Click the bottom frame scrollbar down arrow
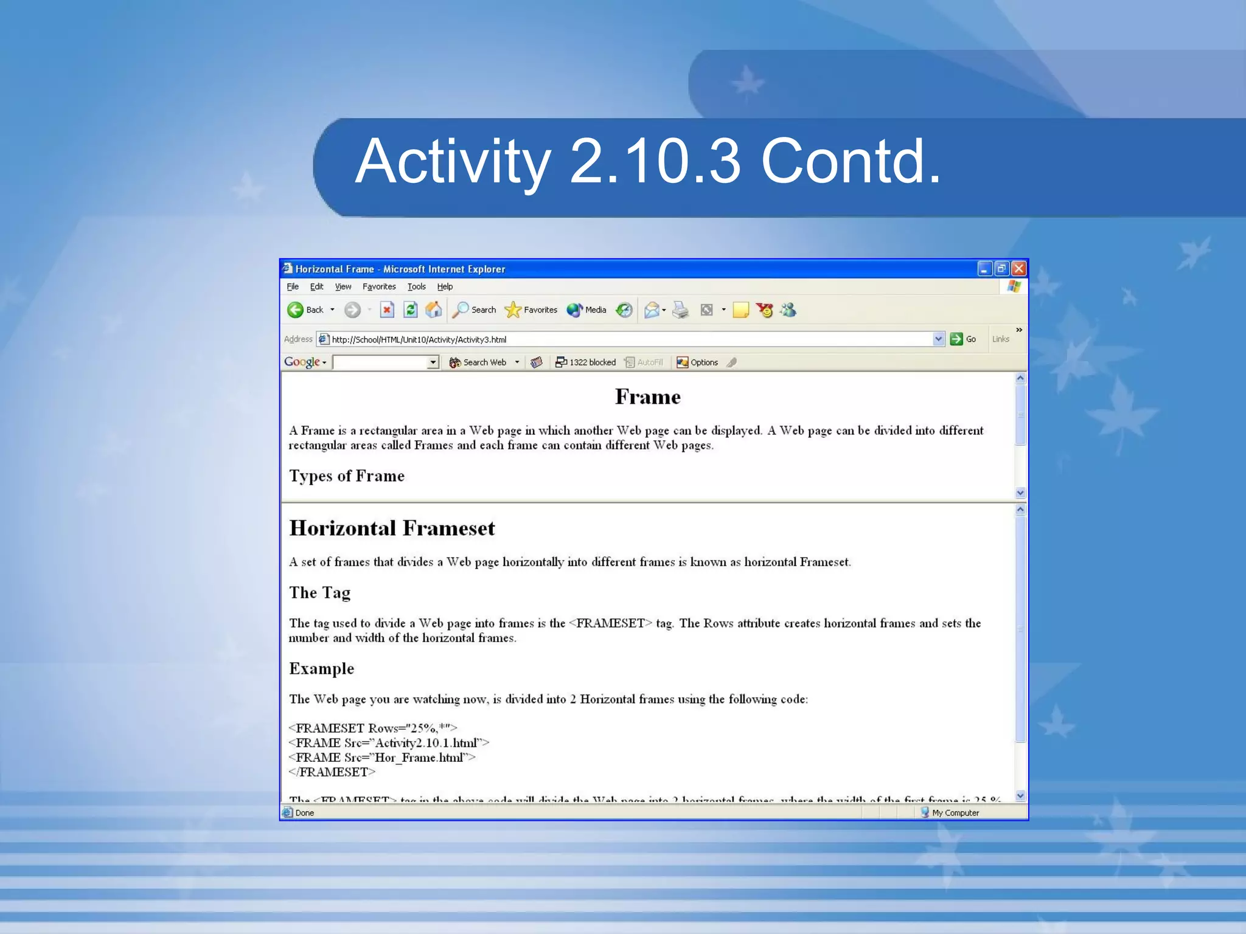Viewport: 1246px width, 934px height. (x=1020, y=795)
